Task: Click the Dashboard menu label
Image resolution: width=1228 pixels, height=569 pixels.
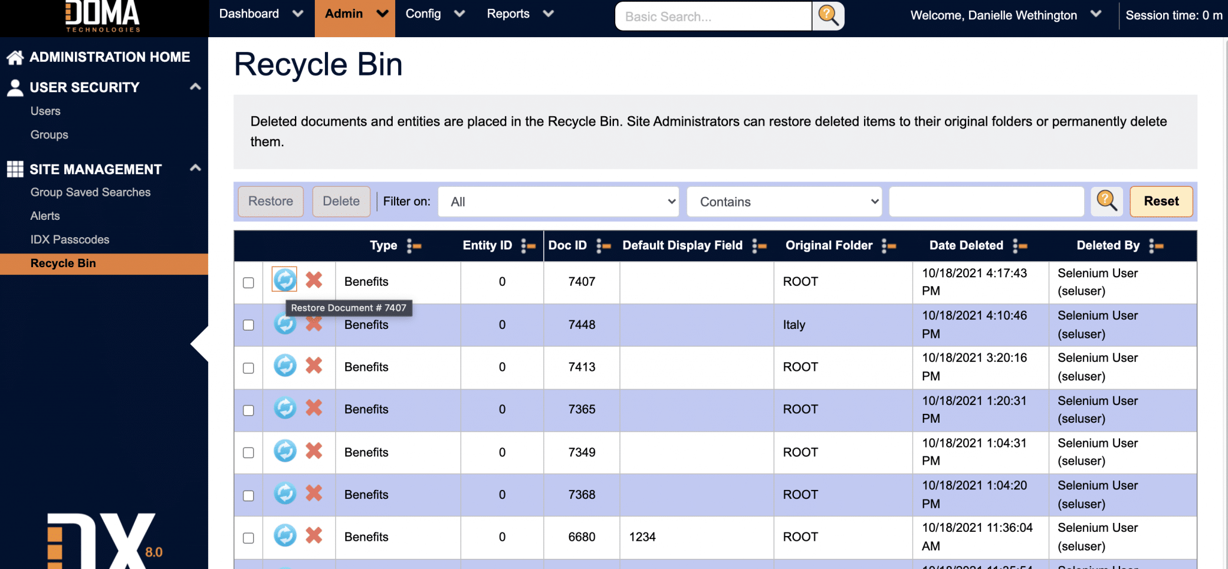Action: [x=249, y=14]
